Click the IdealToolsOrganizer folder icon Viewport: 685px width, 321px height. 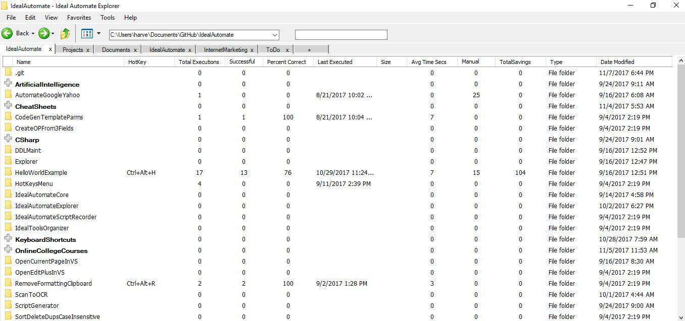pos(8,228)
